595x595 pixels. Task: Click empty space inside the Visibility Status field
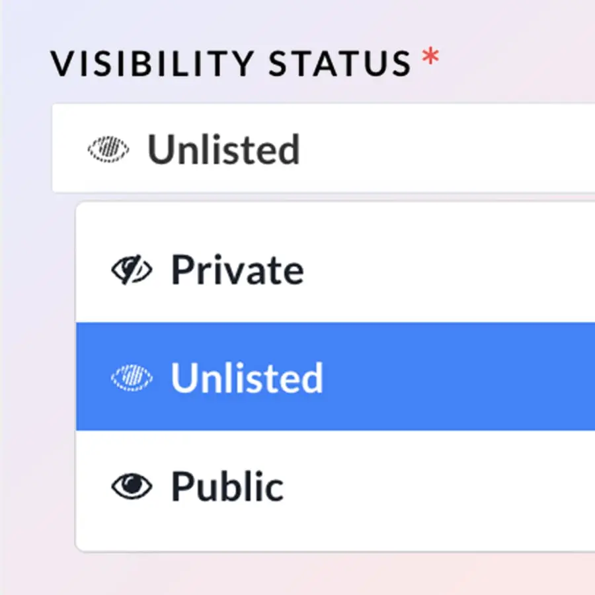(450, 148)
